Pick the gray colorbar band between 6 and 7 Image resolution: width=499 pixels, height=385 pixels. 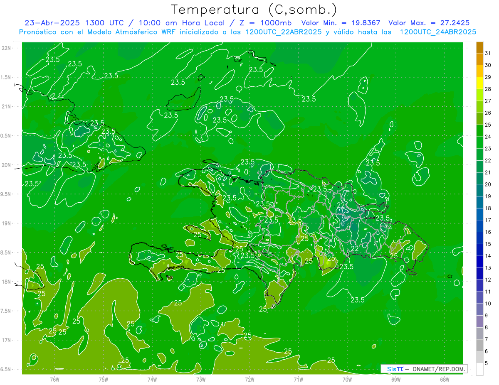(x=479, y=345)
